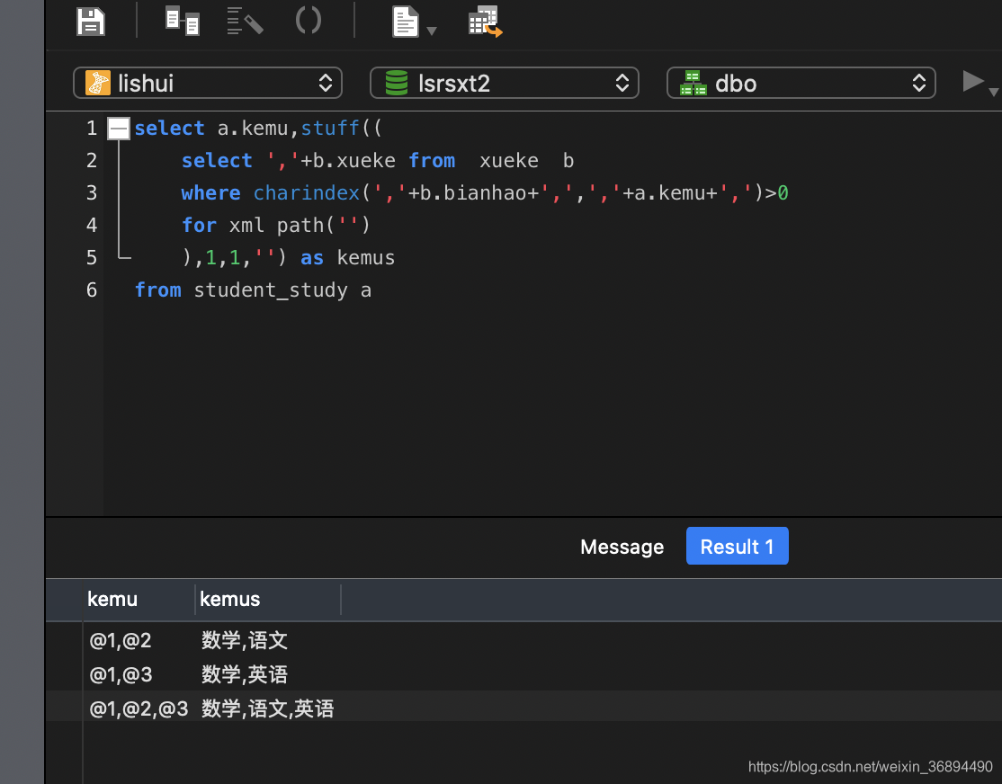Screen dimensions: 1002x784
Task: Select the cell '数学,语文'
Action: click(x=245, y=640)
